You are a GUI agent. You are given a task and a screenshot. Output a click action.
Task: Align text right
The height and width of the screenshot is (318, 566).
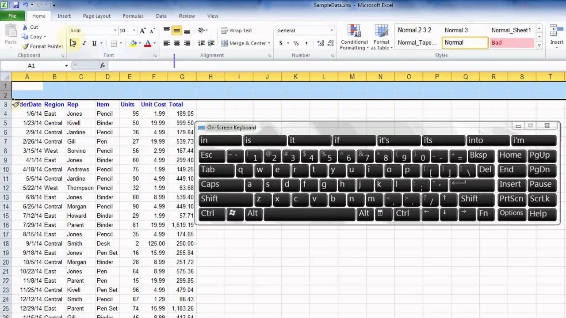point(187,43)
